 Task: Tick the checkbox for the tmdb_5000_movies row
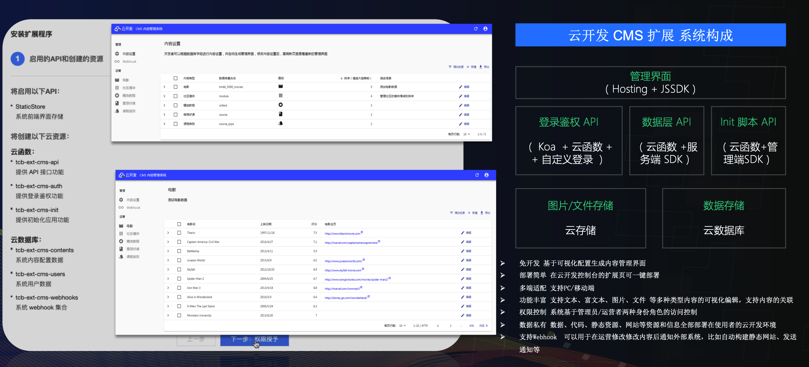[x=176, y=87]
